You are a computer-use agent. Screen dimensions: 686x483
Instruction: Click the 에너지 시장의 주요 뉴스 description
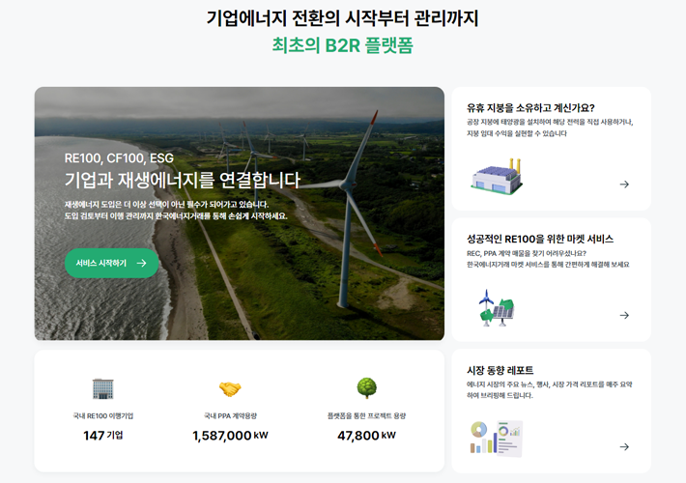click(x=550, y=384)
